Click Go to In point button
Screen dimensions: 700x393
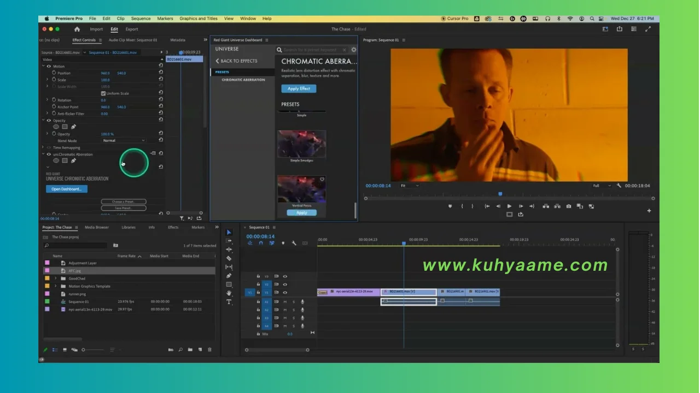pyautogui.click(x=487, y=206)
